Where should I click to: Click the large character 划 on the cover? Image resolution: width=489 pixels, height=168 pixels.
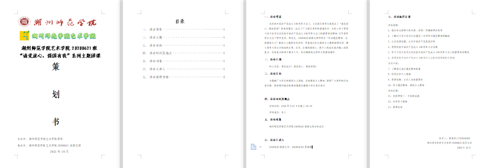(x=56, y=95)
